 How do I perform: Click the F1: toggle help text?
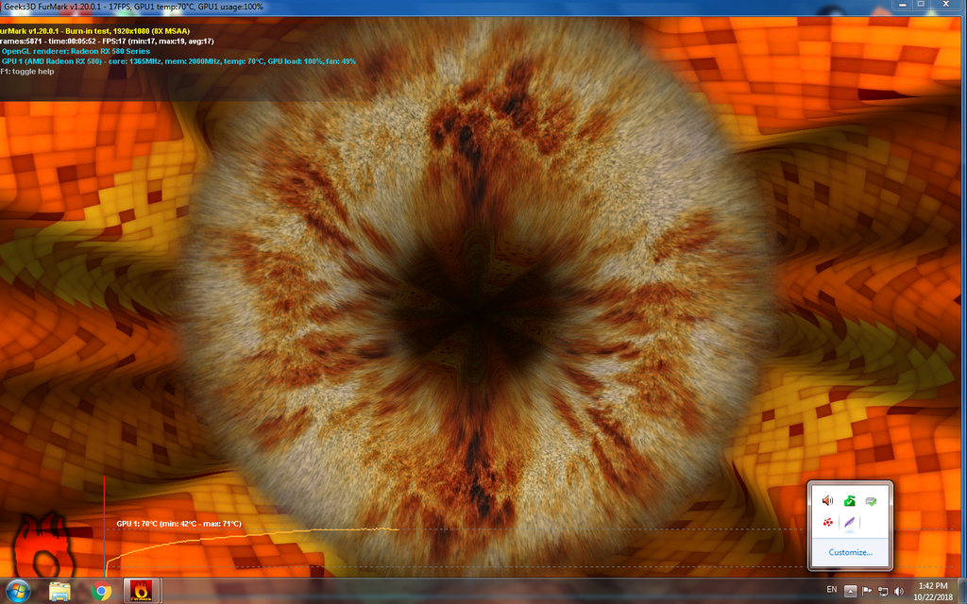(27, 72)
